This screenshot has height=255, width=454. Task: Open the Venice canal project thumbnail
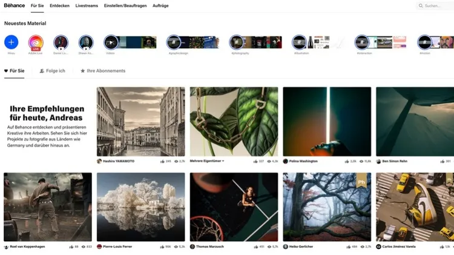(140, 122)
